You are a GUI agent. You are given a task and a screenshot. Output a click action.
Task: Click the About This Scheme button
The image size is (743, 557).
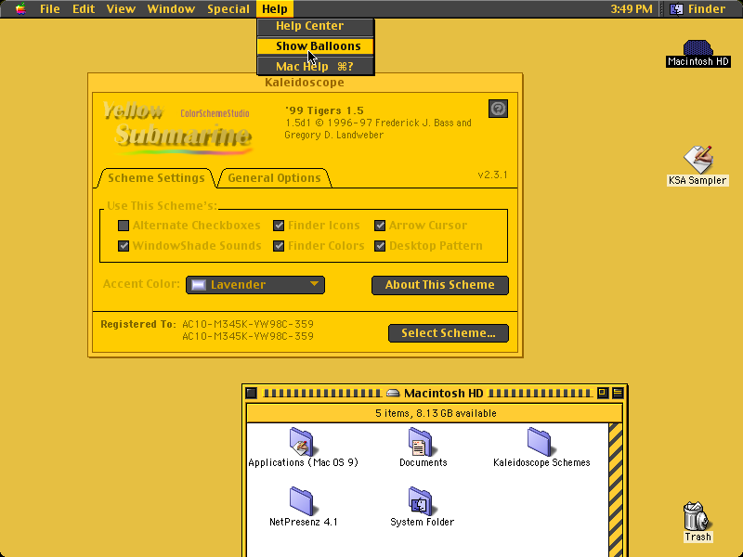coord(440,285)
